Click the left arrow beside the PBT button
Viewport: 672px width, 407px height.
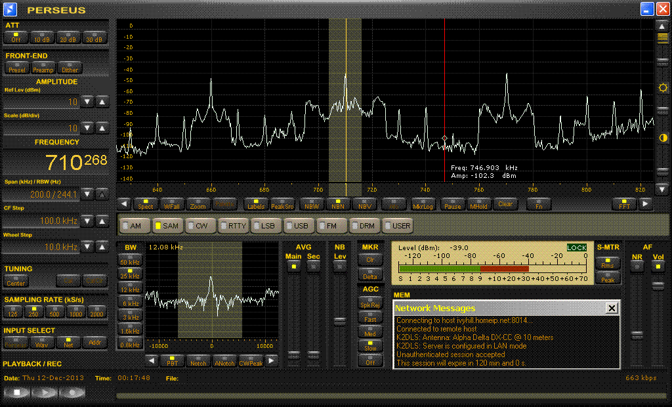pyautogui.click(x=152, y=361)
